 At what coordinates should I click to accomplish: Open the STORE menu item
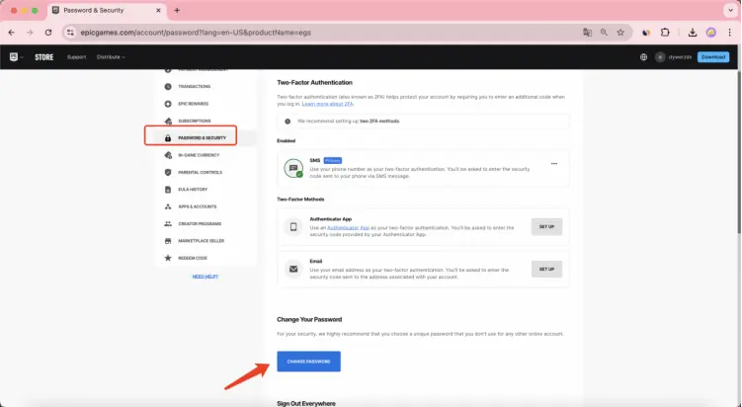pyautogui.click(x=44, y=57)
